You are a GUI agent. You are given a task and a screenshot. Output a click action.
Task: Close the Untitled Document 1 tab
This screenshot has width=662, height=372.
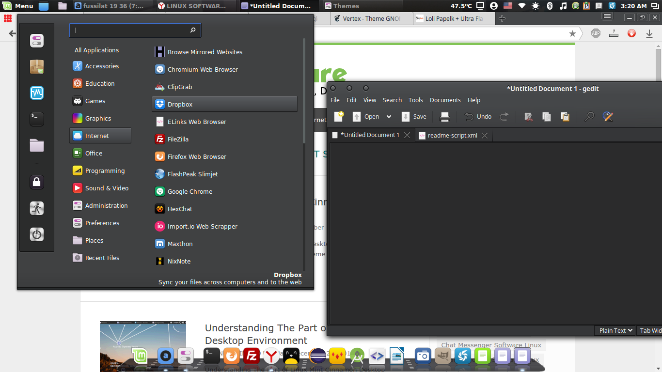pos(407,135)
